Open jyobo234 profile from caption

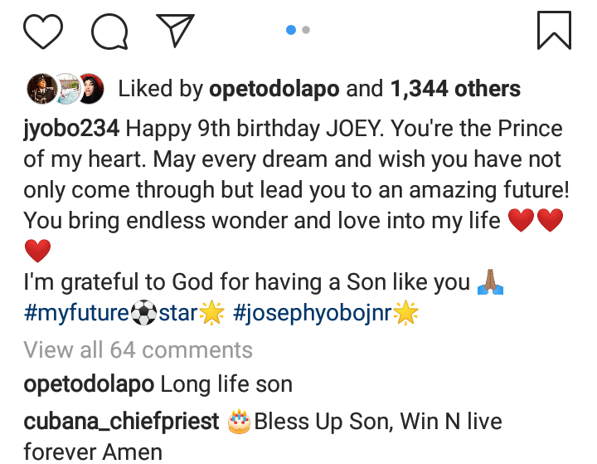[x=72, y=129]
